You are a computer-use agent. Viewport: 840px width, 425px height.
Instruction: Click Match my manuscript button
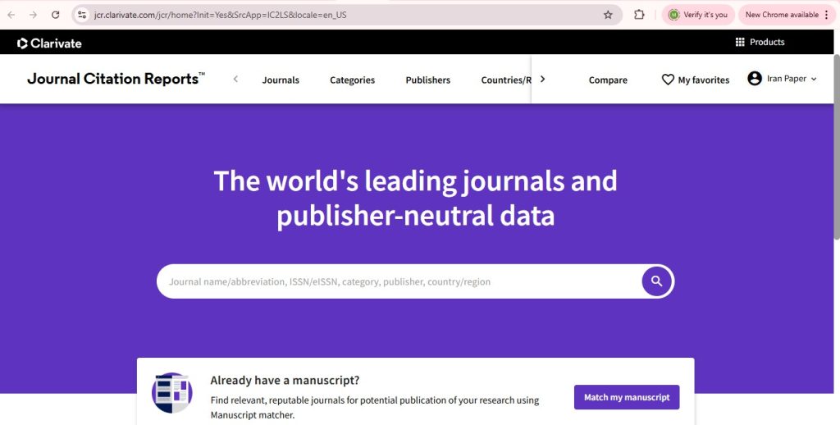click(627, 397)
